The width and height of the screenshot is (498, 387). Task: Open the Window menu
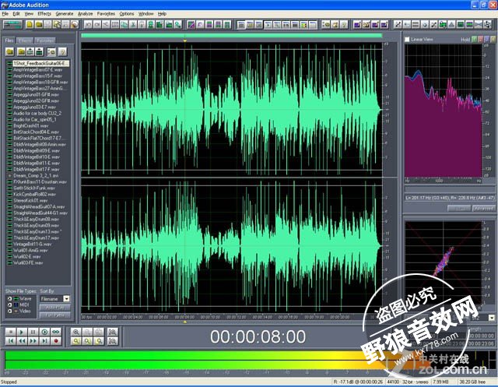click(146, 14)
